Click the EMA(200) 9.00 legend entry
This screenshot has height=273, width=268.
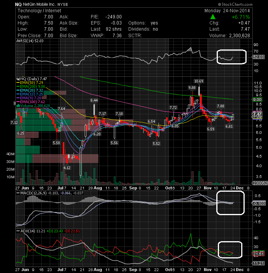click(31, 87)
